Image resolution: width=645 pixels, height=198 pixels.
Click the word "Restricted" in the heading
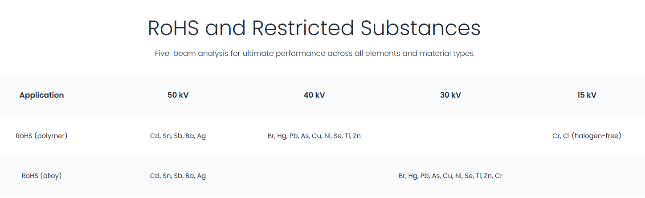click(x=303, y=28)
